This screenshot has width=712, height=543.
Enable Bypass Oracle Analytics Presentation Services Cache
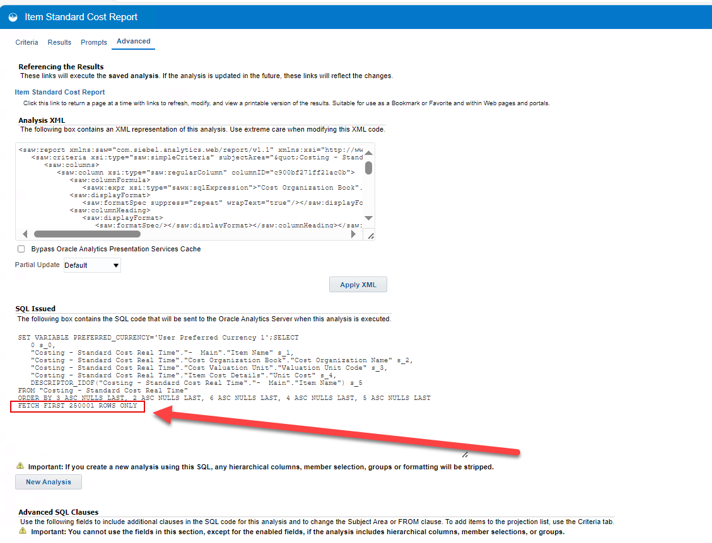[x=21, y=248]
